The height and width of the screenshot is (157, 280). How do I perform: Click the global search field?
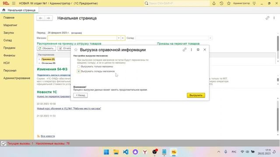(x=177, y=3)
